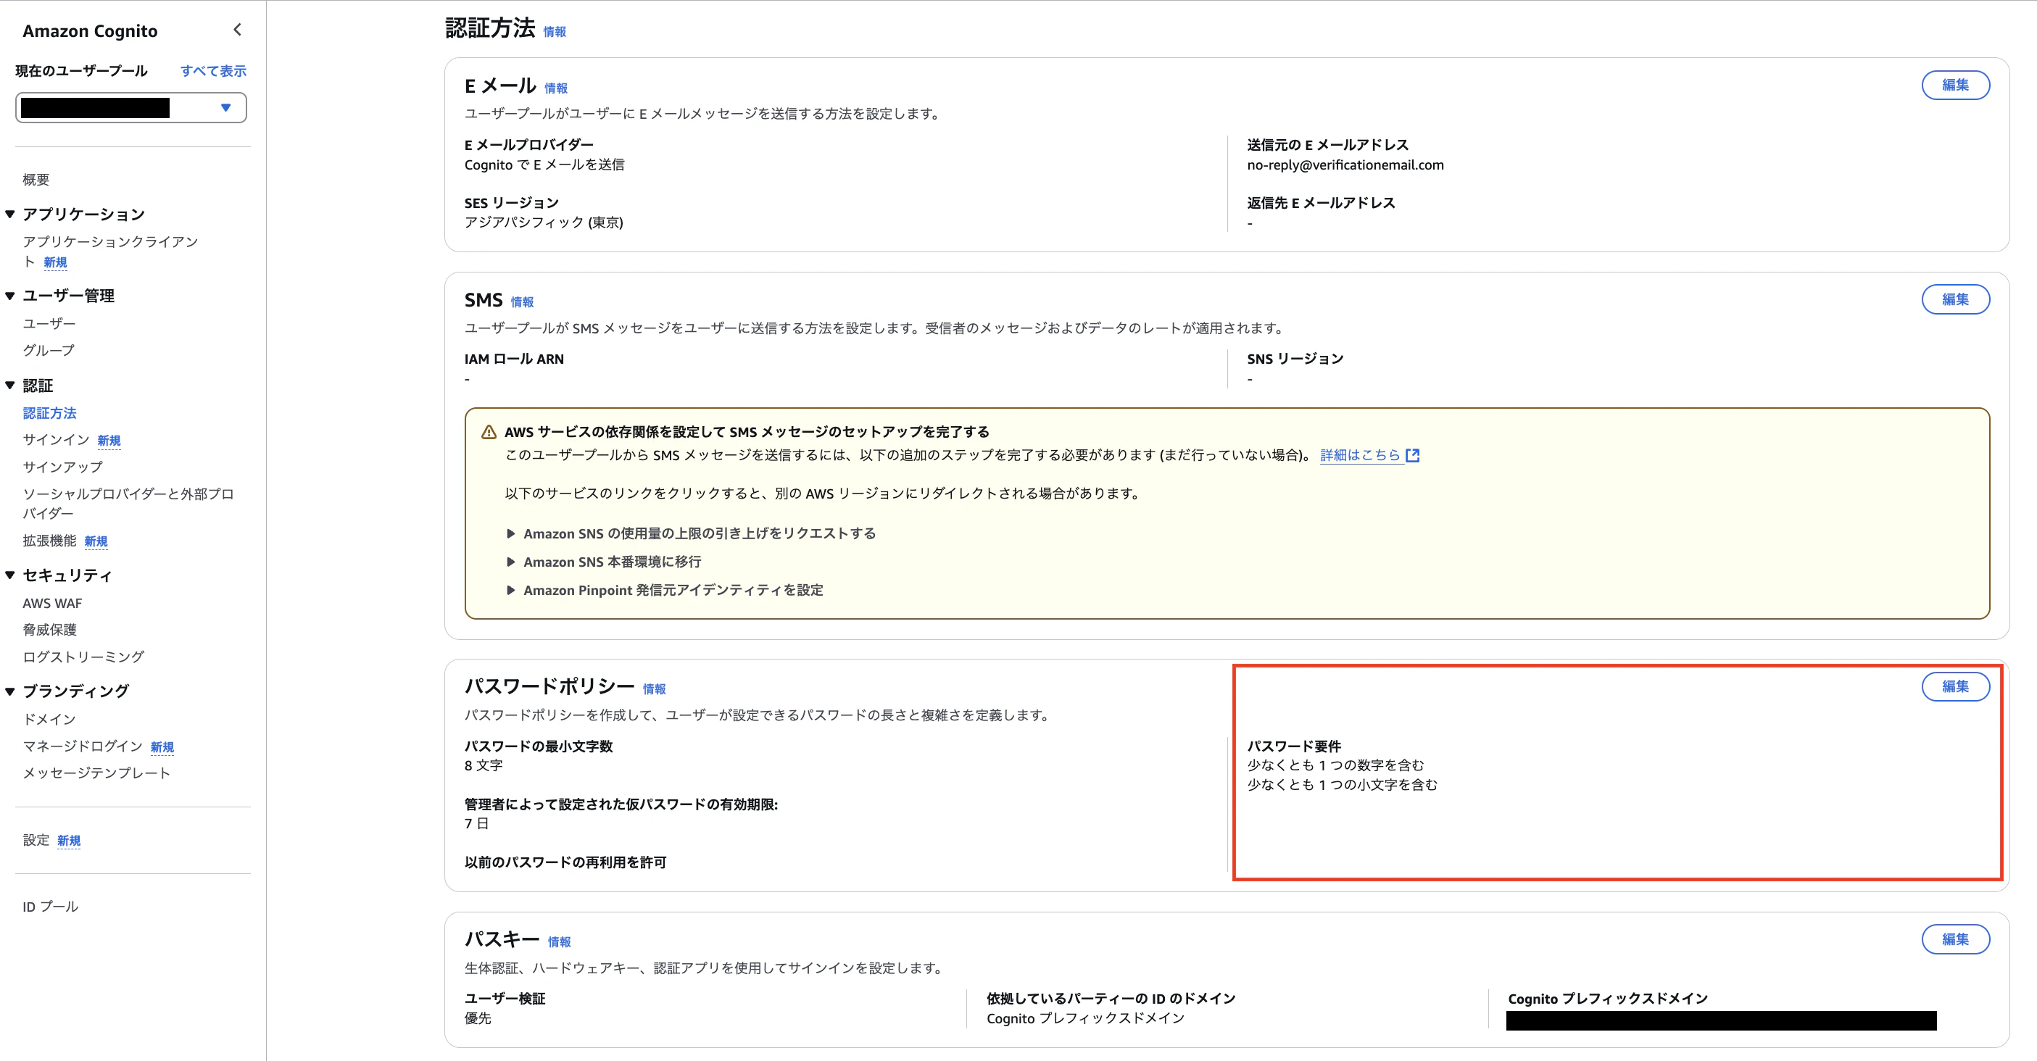Image resolution: width=2037 pixels, height=1061 pixels.
Task: Open ID プール in sidebar
Action: point(51,907)
